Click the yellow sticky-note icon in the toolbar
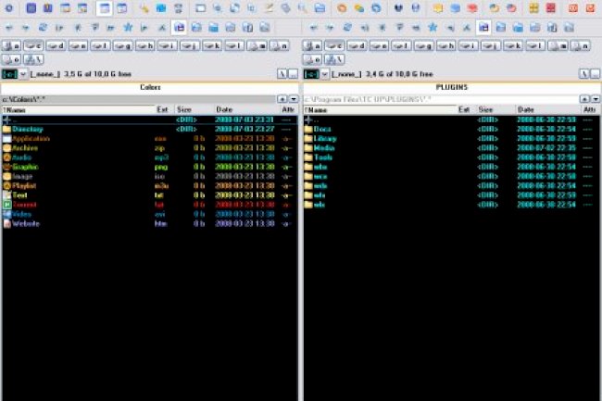Screen dimensions: 602x401 pos(438,8)
